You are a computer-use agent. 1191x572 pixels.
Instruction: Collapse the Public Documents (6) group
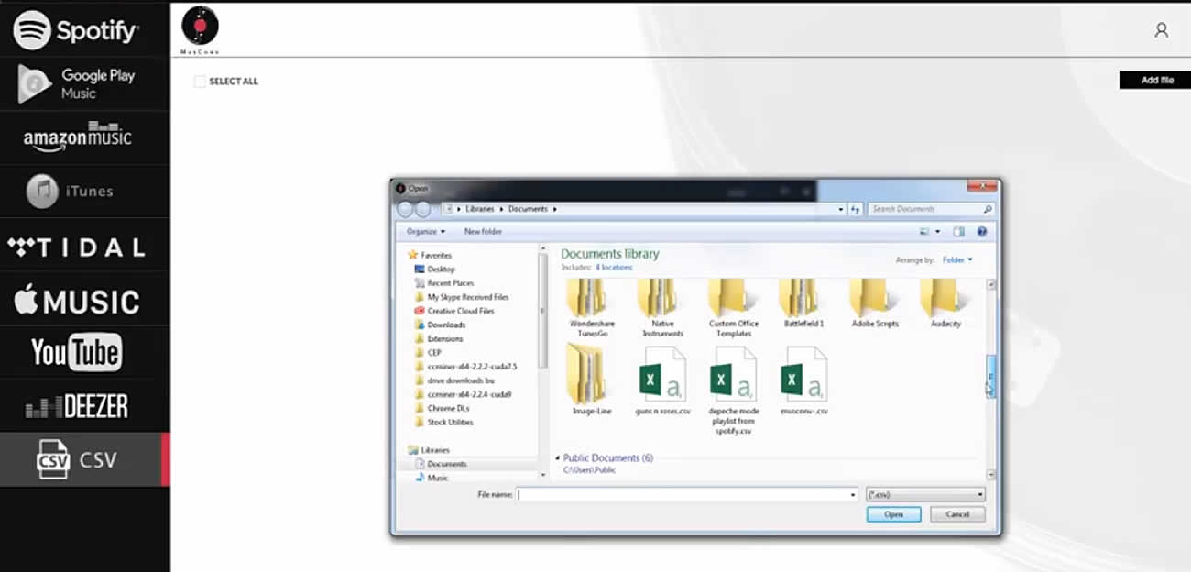click(x=558, y=457)
